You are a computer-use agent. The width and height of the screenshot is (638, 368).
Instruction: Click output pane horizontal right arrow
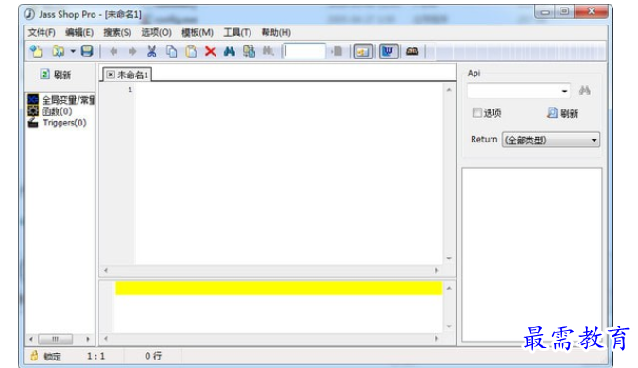436,339
